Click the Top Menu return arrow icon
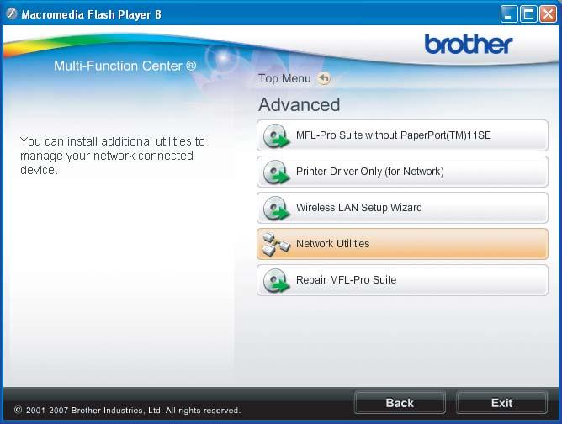 tap(324, 78)
